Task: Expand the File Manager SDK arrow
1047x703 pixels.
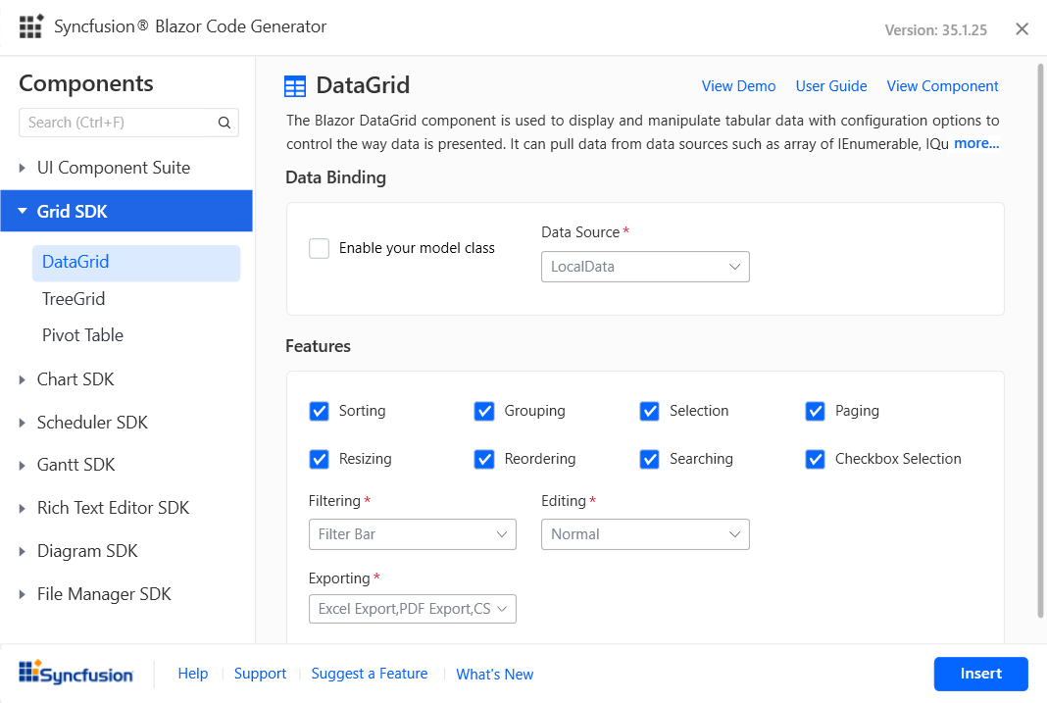Action: (22, 594)
